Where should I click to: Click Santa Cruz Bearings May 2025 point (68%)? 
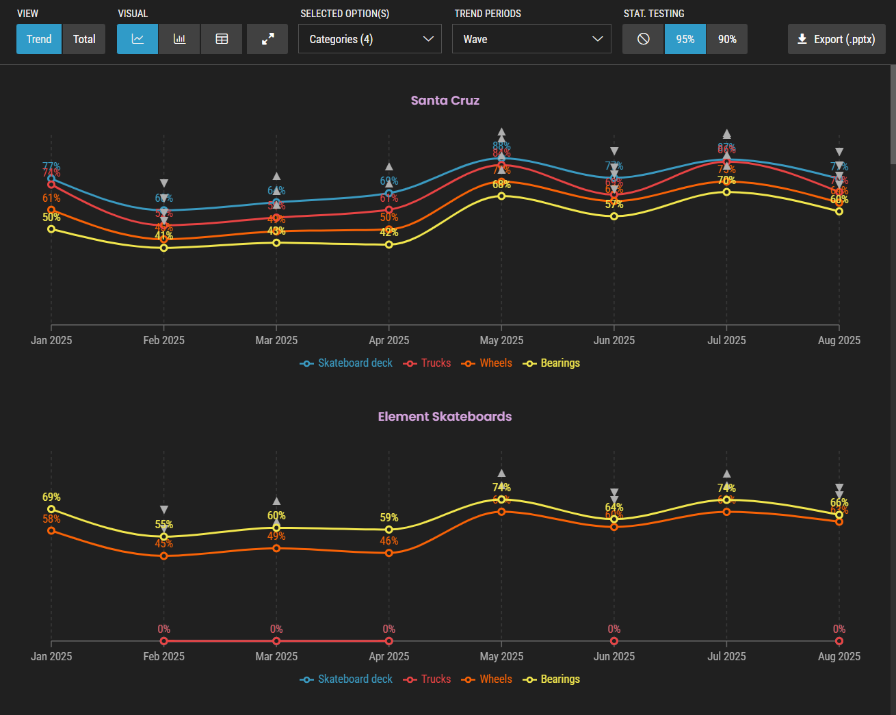(501, 196)
